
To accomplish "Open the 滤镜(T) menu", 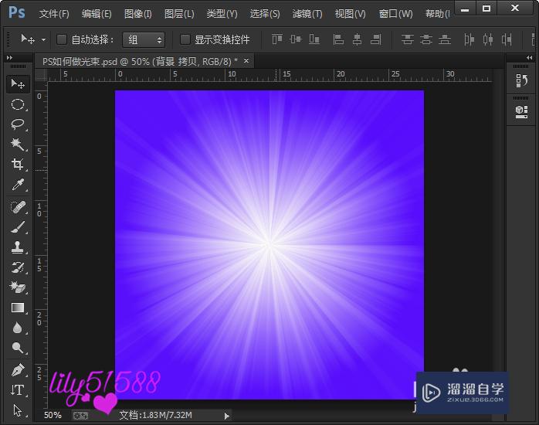I will [307, 14].
